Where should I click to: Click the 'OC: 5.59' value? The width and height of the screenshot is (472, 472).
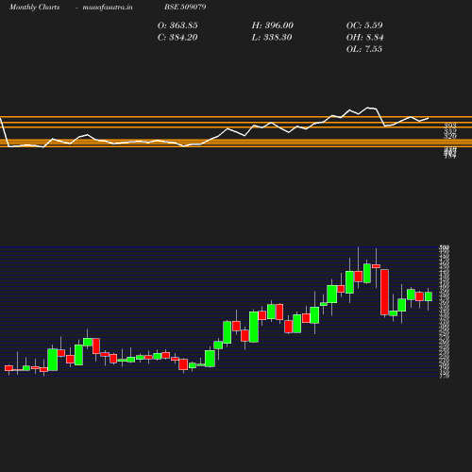tap(364, 25)
